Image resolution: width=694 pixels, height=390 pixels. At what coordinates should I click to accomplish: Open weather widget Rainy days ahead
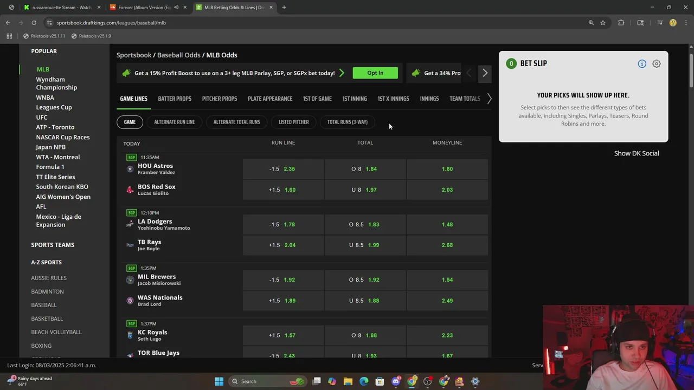point(30,381)
